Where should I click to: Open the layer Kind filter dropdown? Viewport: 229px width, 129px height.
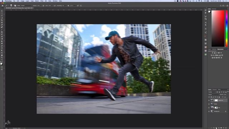[x=212, y=92]
